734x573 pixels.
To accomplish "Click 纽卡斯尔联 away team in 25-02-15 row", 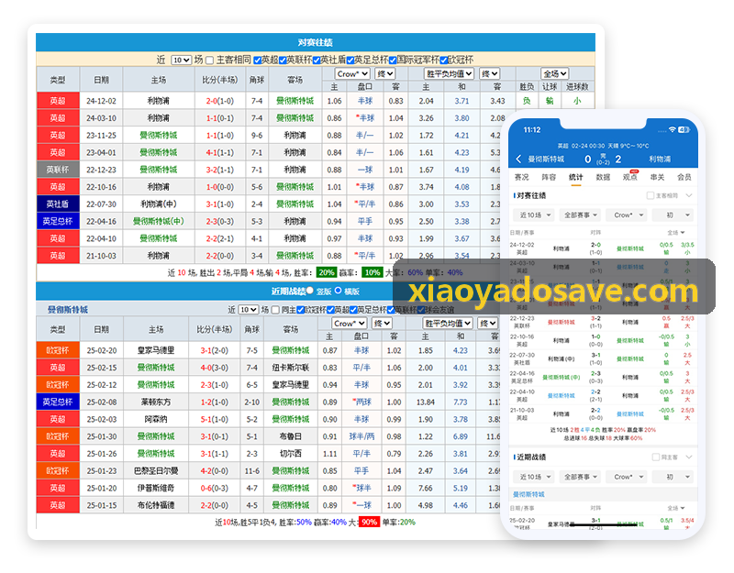I will tap(291, 368).
